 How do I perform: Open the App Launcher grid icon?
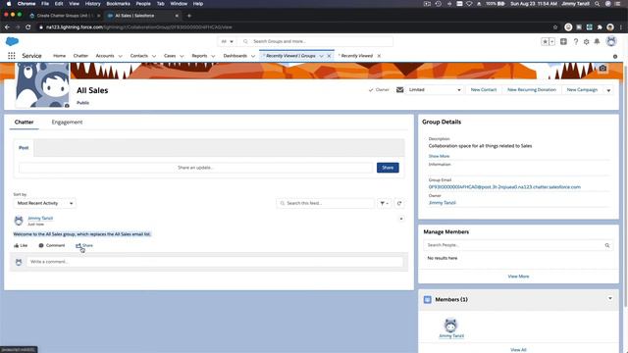tap(12, 56)
